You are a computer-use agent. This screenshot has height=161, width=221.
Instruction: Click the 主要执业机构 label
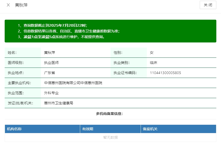point(19,83)
